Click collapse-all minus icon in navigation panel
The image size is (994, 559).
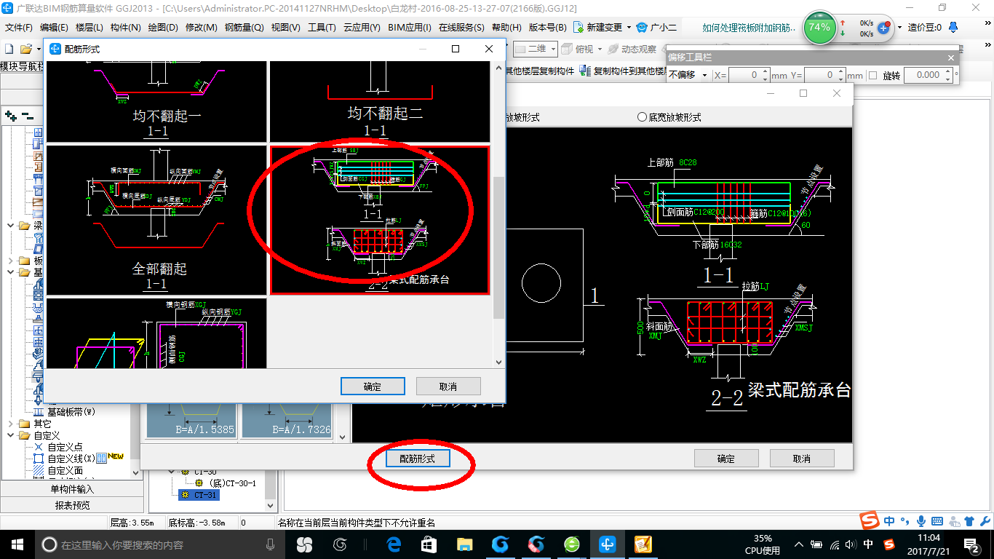click(27, 115)
